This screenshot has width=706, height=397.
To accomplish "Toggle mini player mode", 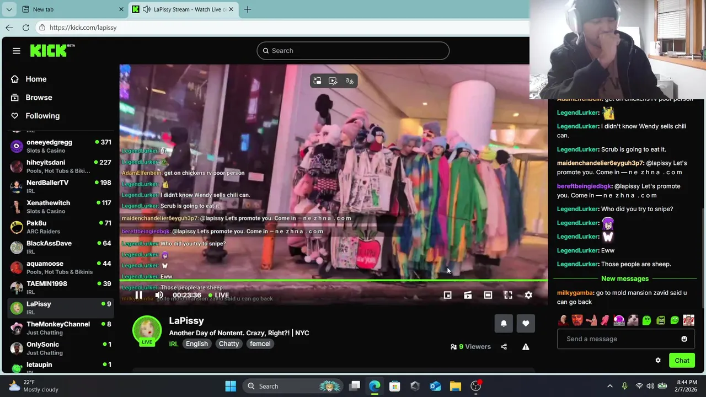I will tap(447, 295).
